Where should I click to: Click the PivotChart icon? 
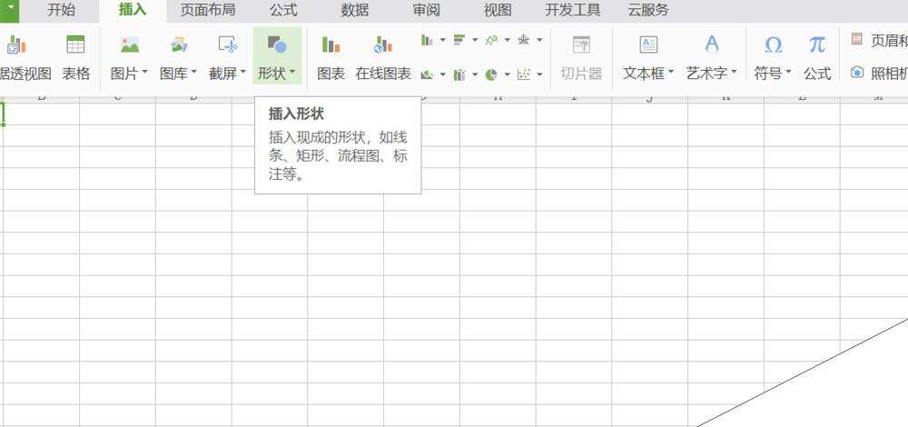[16, 45]
